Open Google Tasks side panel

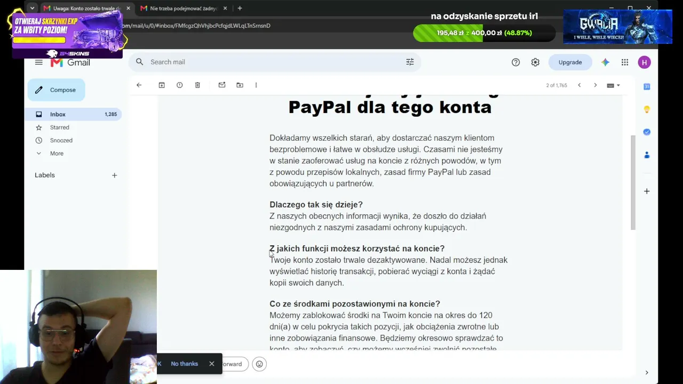point(647,132)
